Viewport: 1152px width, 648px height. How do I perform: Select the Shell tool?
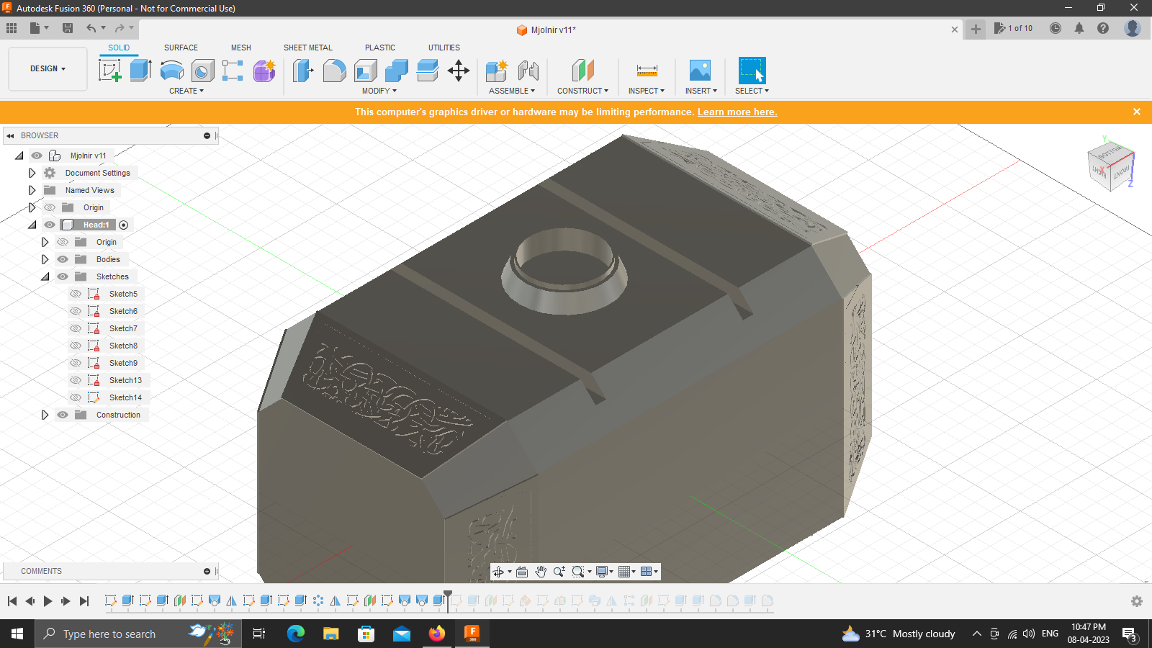point(365,71)
